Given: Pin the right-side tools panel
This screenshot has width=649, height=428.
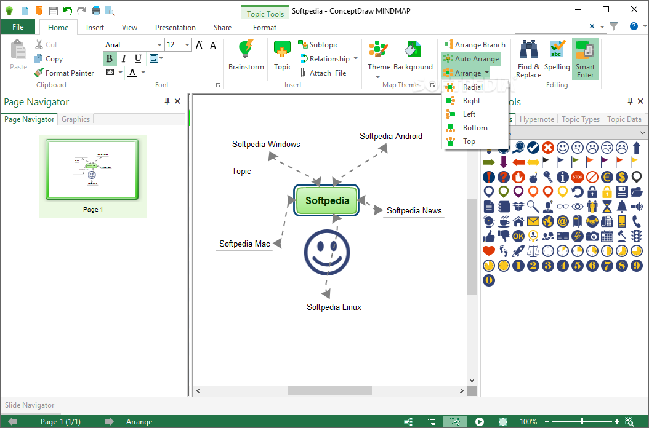Looking at the screenshot, I should point(630,101).
